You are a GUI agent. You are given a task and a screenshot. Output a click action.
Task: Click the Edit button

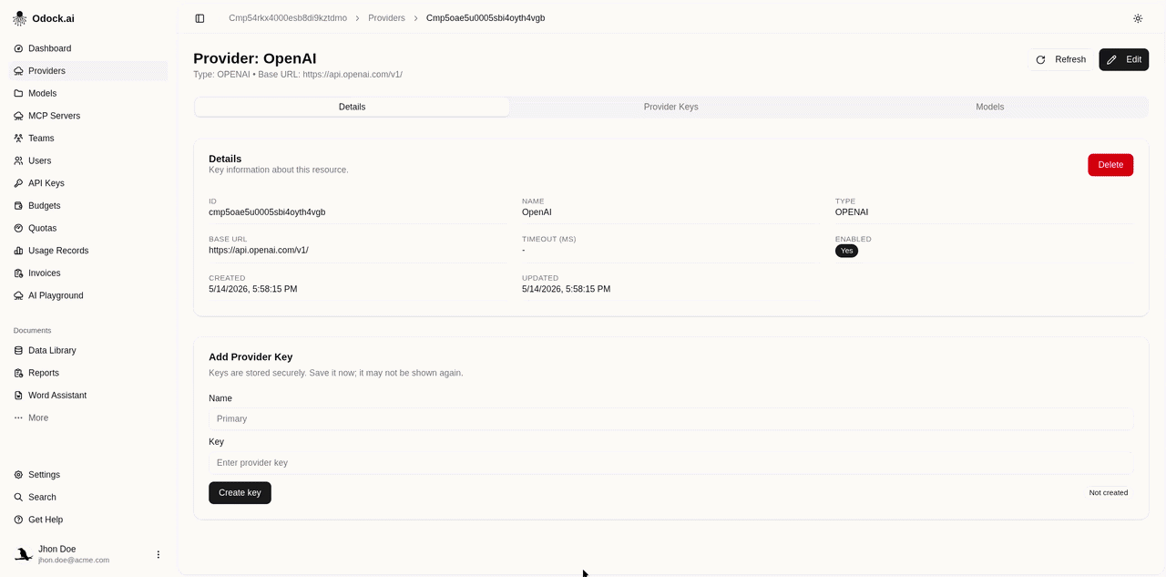[1124, 59]
